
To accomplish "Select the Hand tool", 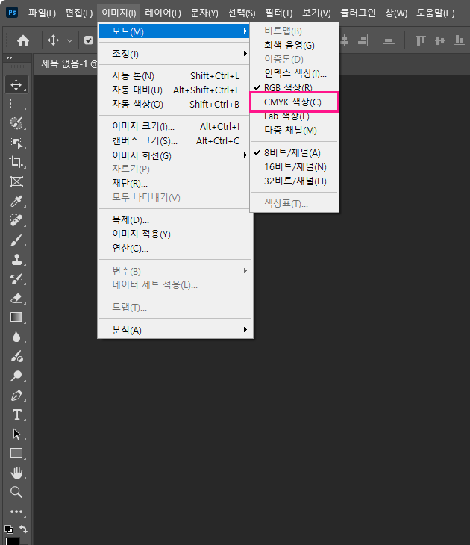I will point(16,473).
